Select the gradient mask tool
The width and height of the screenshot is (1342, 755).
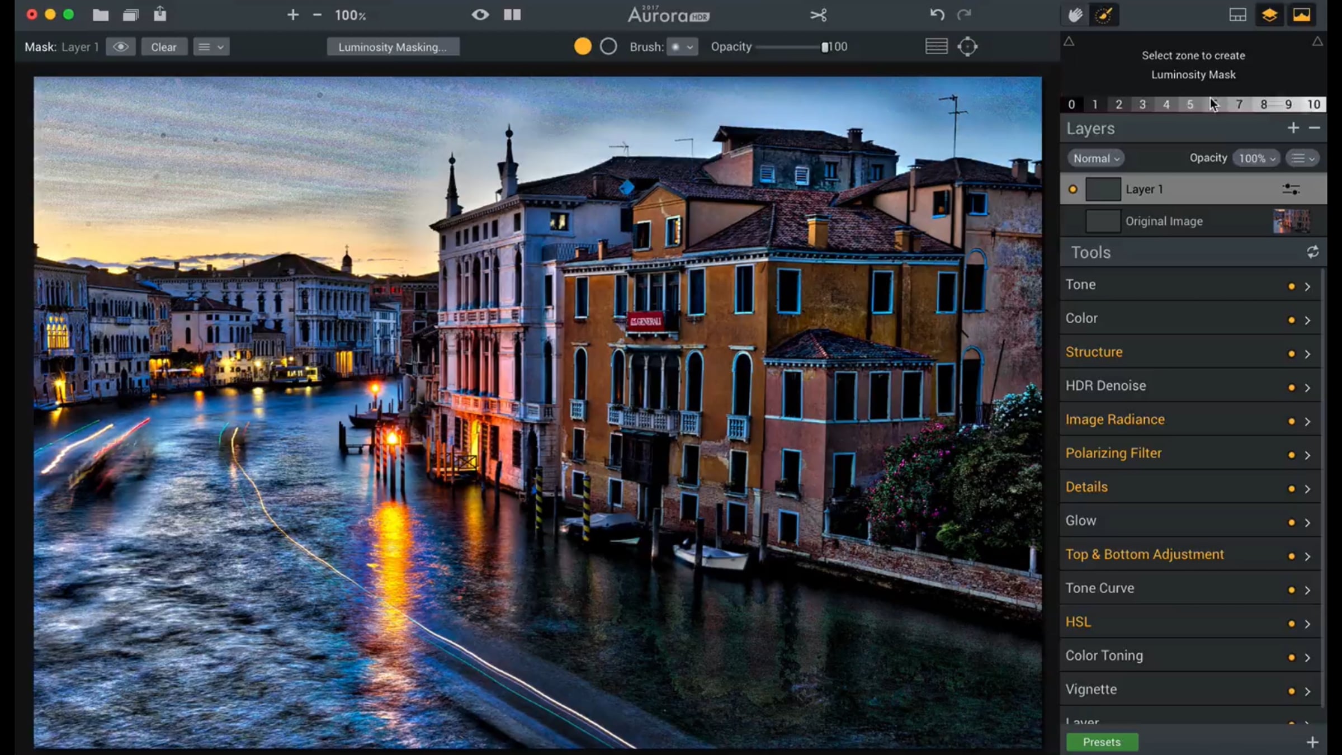click(936, 46)
